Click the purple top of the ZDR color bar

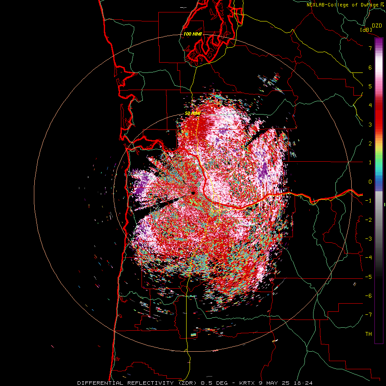coord(379,42)
